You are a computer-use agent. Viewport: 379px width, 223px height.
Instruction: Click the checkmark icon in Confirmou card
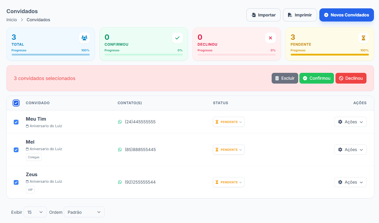[177, 38]
